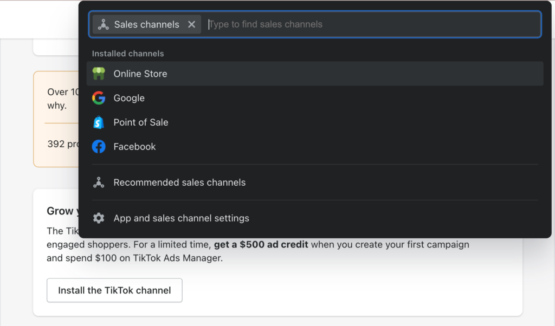
Task: Open Recommended sales channels
Action: pos(179,182)
